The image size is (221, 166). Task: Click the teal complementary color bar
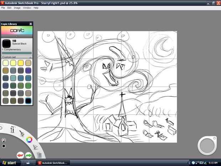17,53
